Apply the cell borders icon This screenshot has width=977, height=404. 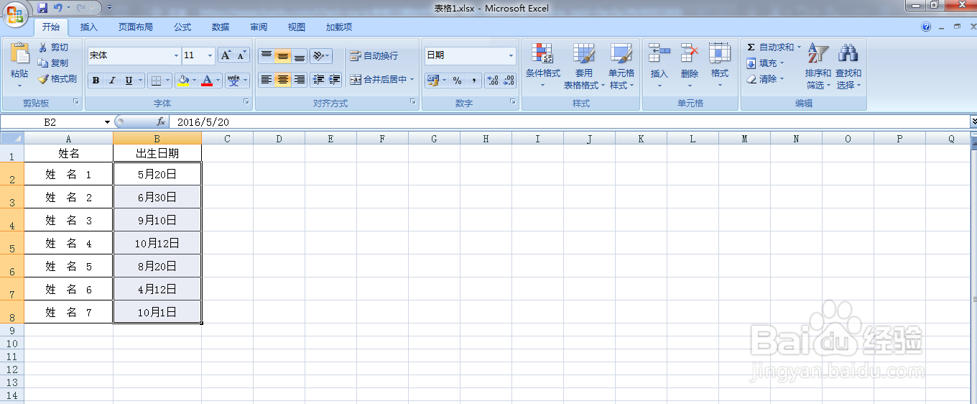155,81
